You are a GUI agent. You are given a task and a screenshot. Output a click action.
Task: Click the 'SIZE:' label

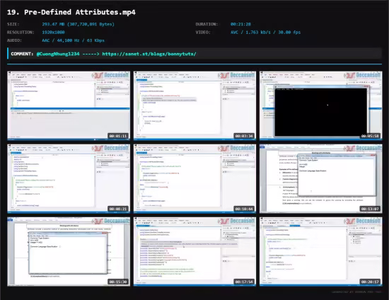pos(13,24)
